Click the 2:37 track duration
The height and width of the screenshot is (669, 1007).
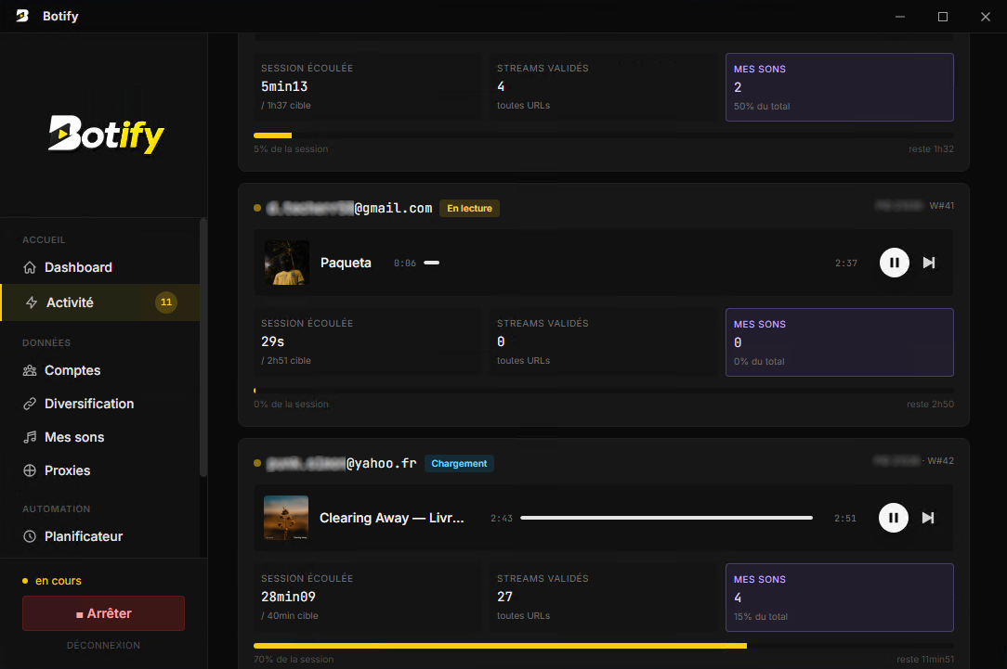(845, 263)
